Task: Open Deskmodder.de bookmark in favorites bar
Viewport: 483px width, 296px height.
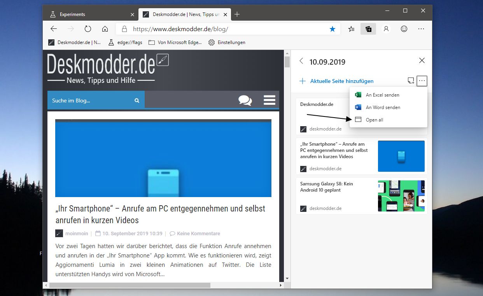Action: (x=74, y=42)
